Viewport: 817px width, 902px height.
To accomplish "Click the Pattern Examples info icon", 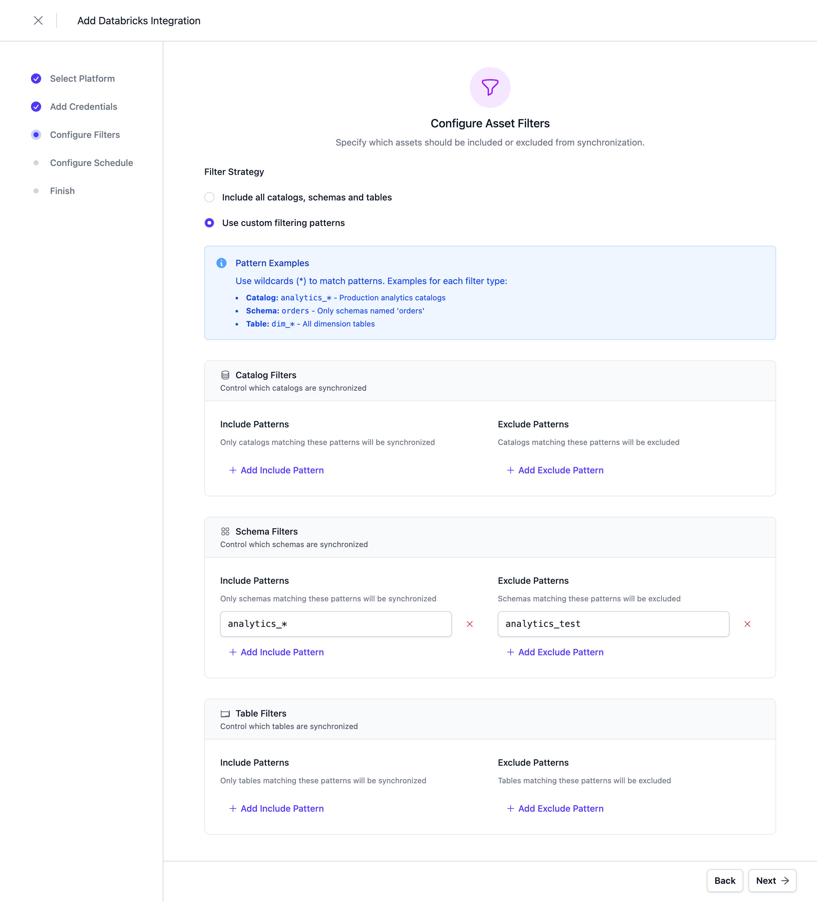I will pyautogui.click(x=221, y=263).
